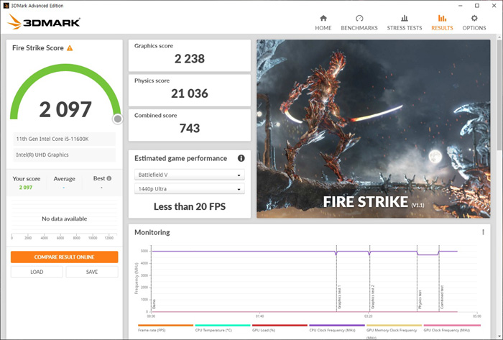This screenshot has width=503, height=340.
Task: Click COMPARE RESULT ONLINE button
Action: [x=65, y=257]
